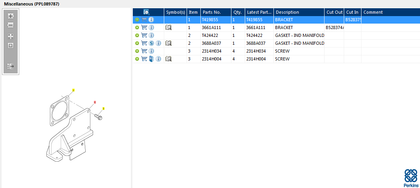Select callout 1 in the diagram
This screenshot has height=188, width=420.
pyautogui.click(x=95, y=102)
